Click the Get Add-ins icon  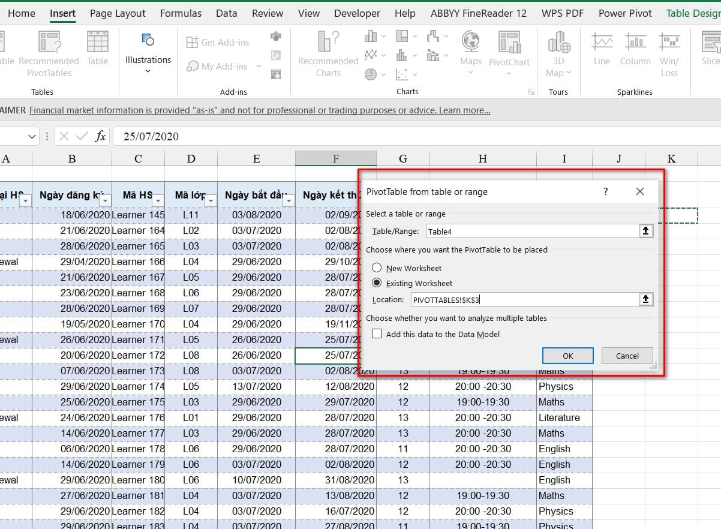(x=192, y=42)
